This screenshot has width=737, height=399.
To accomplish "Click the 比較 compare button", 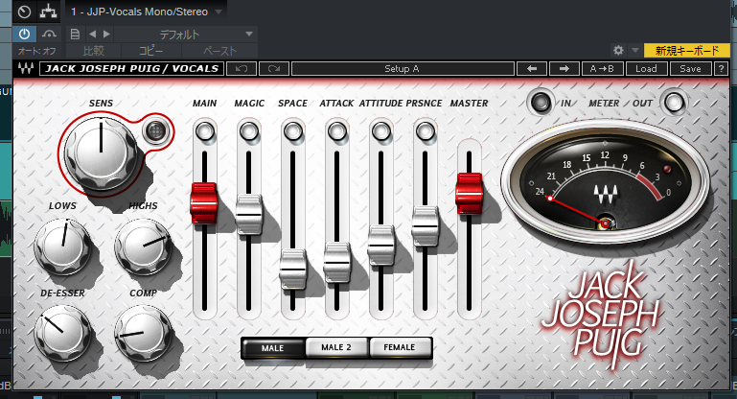I will (x=94, y=51).
